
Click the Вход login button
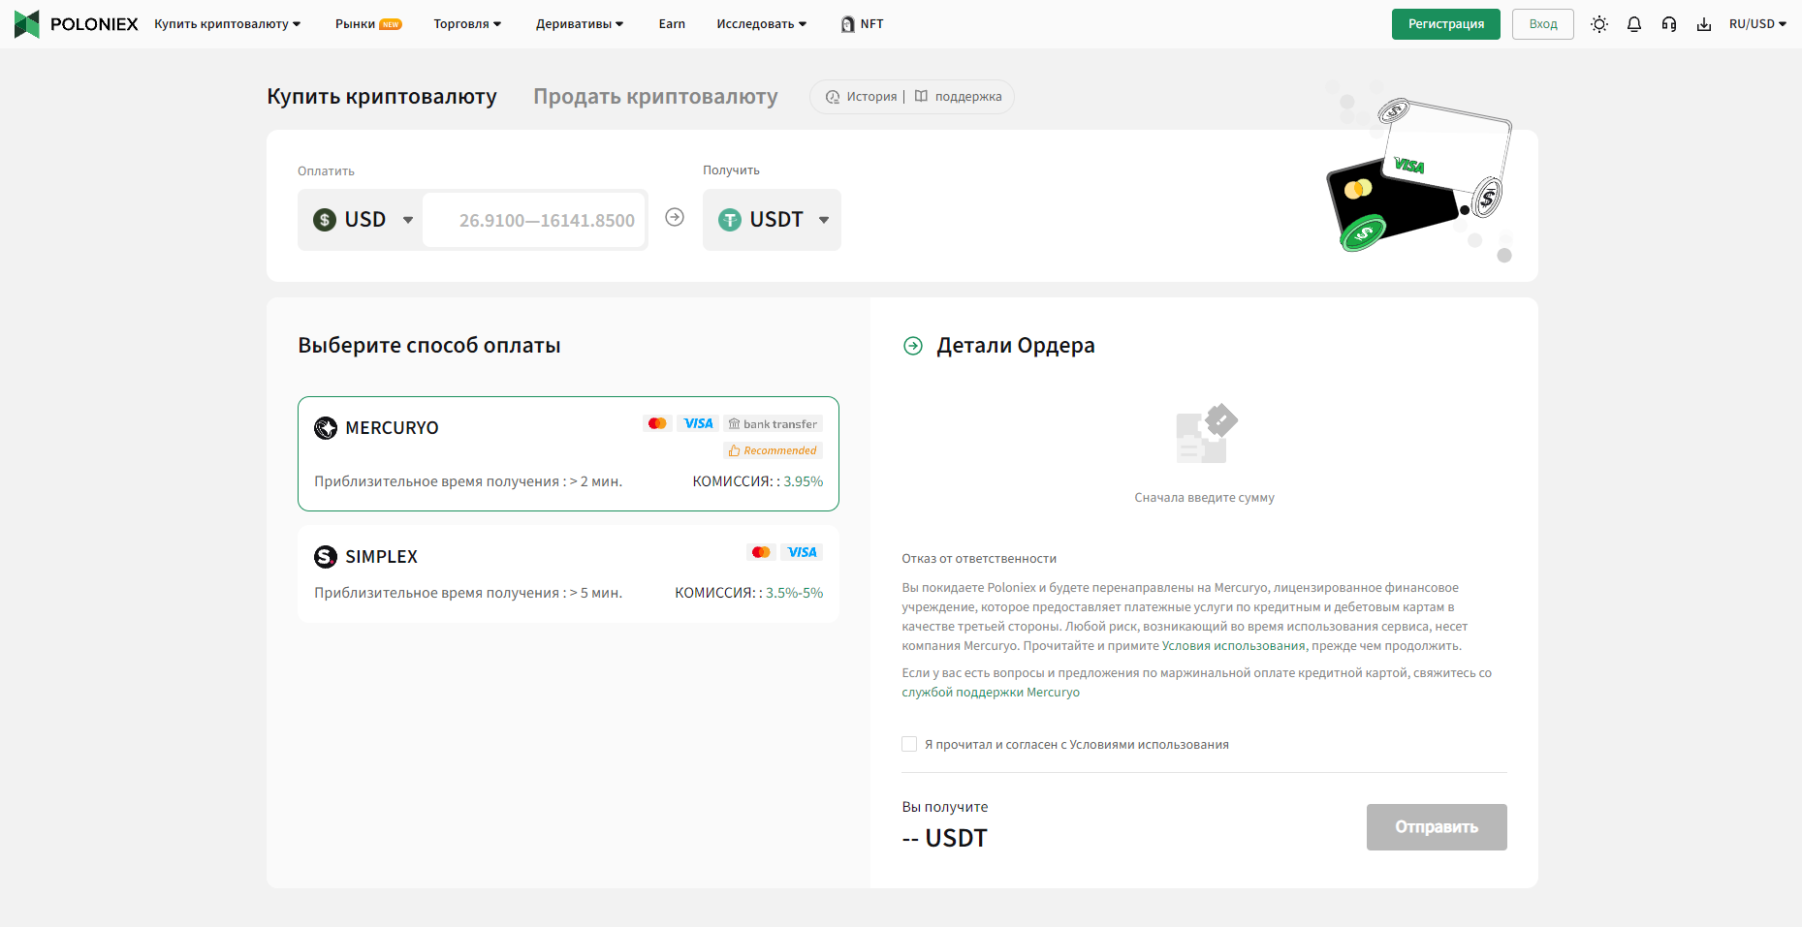click(x=1543, y=24)
